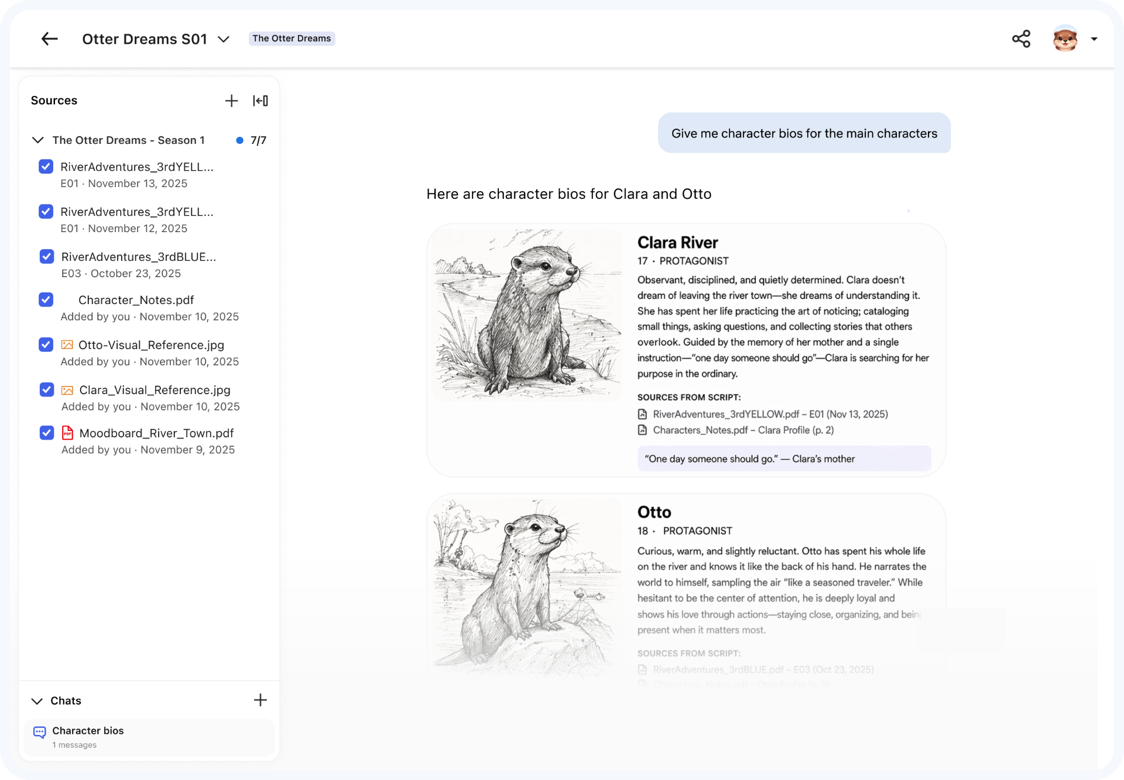Open the otter profile avatar

(1065, 39)
